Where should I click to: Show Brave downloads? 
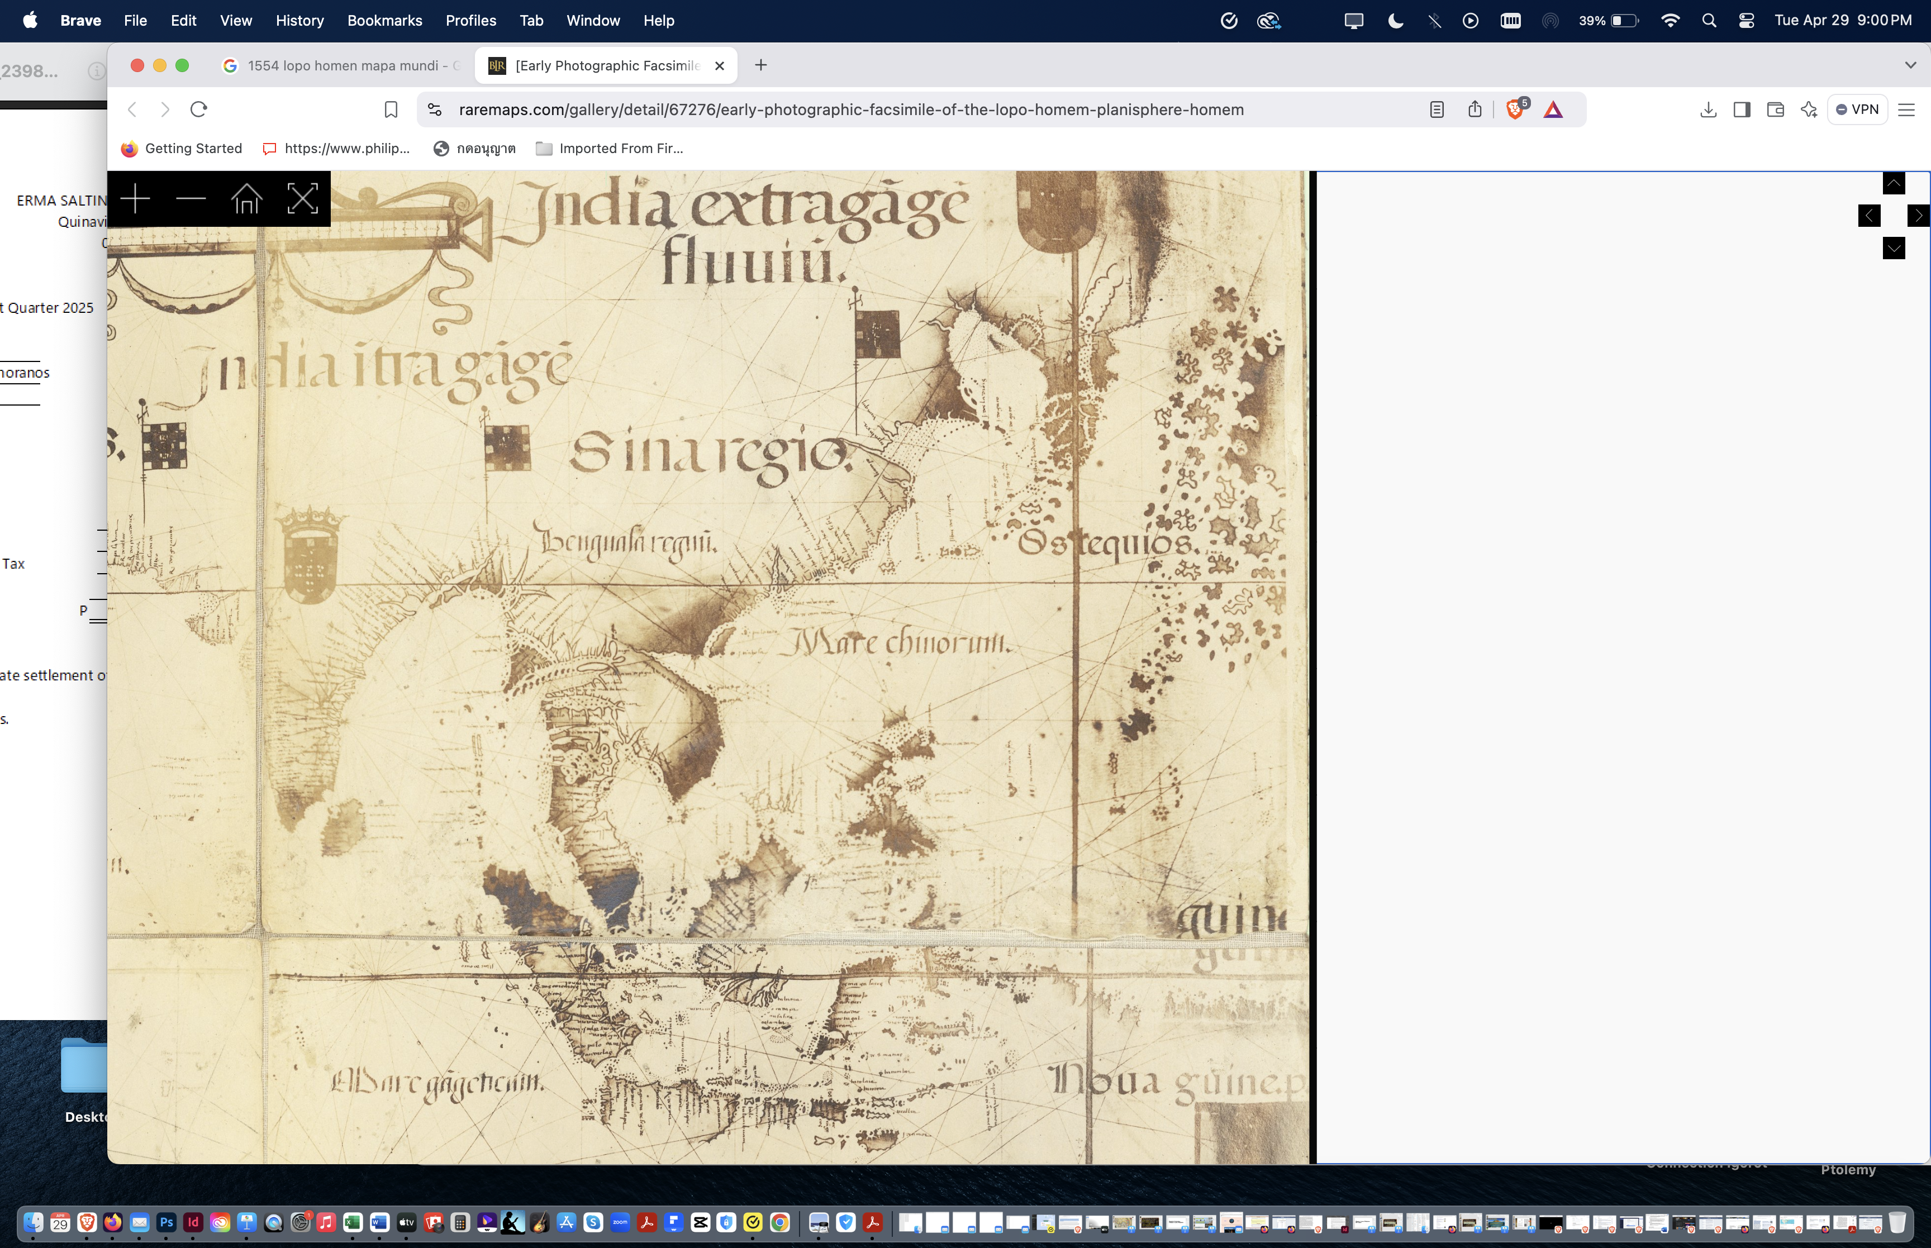point(1708,109)
